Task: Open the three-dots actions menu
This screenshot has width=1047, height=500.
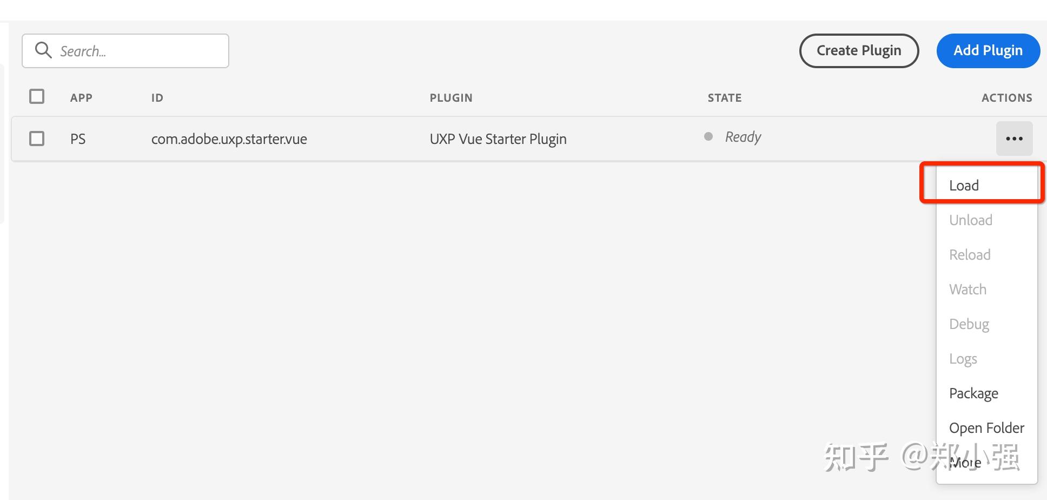Action: (x=1014, y=139)
